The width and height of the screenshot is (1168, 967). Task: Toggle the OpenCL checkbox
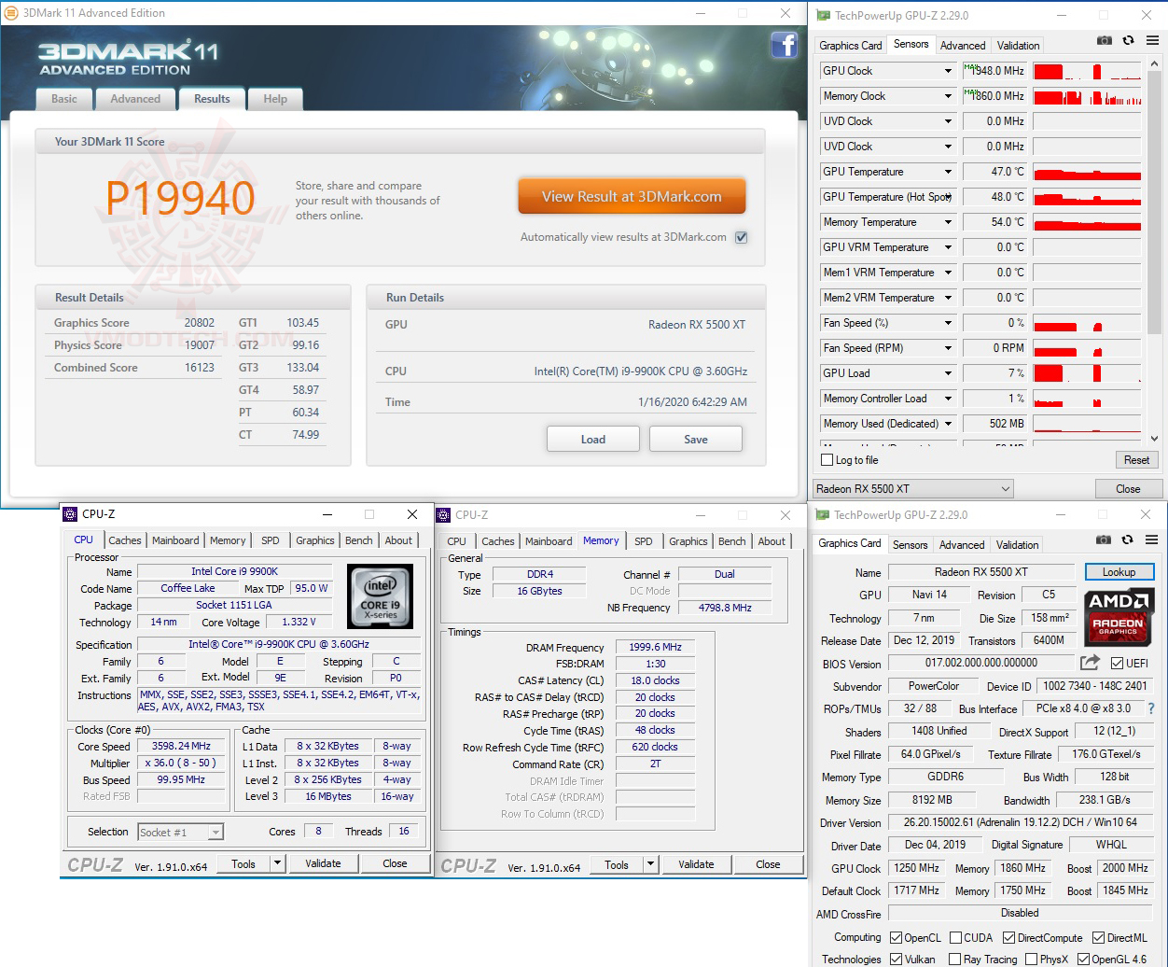[x=896, y=938]
